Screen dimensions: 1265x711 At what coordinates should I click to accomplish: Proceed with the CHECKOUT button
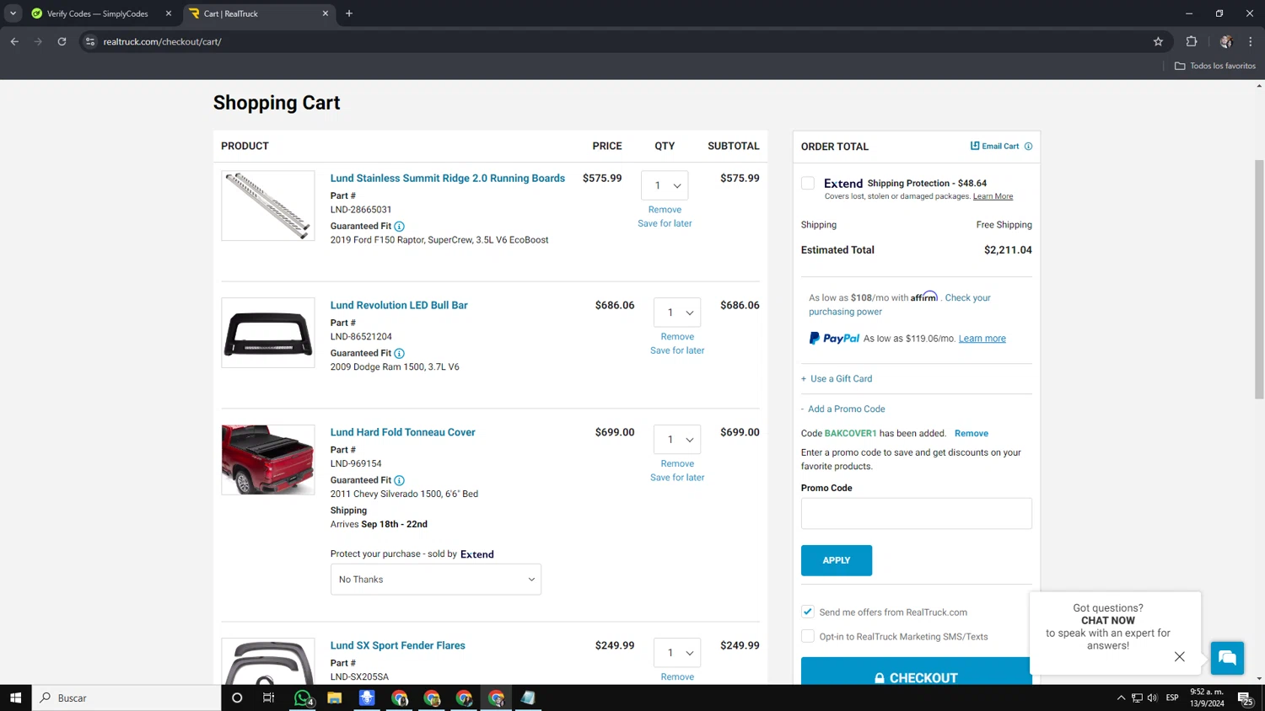tap(917, 671)
